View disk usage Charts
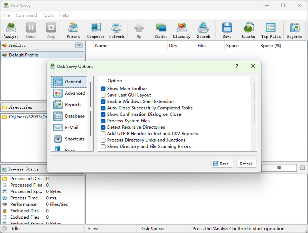 248,30
